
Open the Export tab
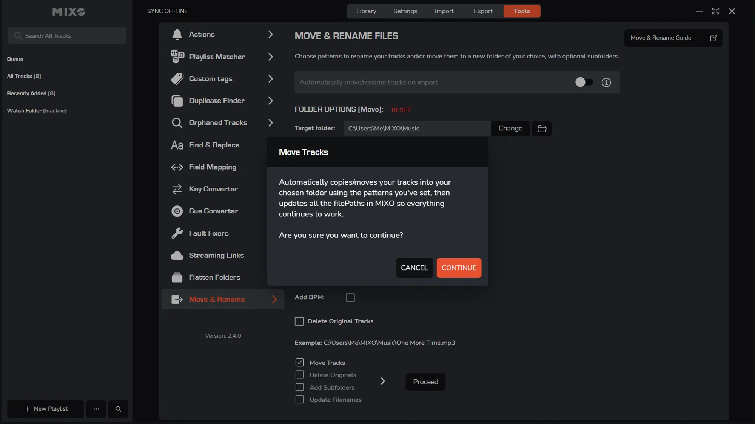[x=483, y=11]
